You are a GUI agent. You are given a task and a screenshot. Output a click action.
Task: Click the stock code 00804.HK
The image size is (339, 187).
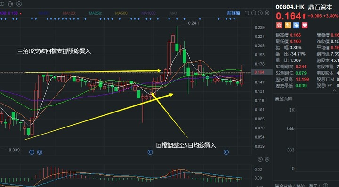click(290, 7)
